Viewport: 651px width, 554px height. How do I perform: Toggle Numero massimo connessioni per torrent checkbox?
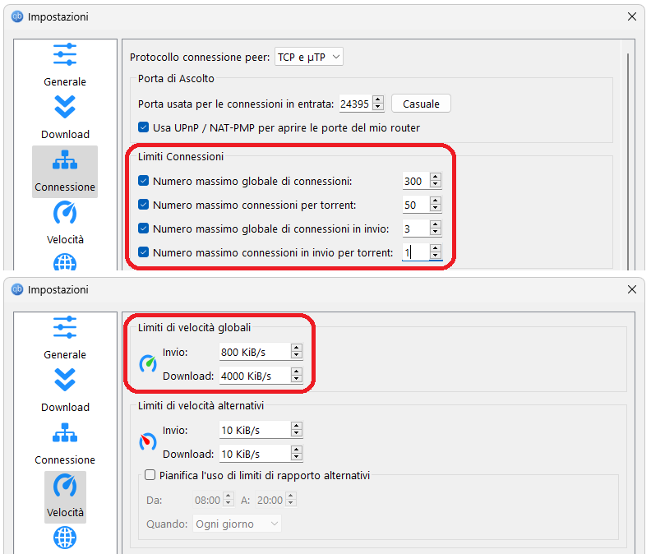coord(143,205)
